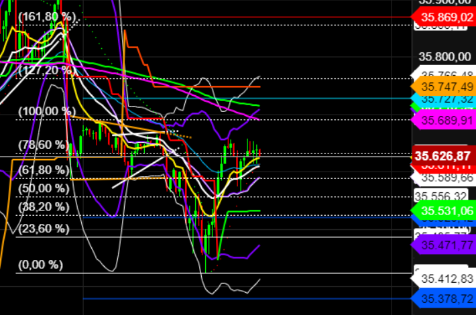The image size is (476, 315).
Task: Select the green 35.531,06 price tag
Action: tap(444, 210)
